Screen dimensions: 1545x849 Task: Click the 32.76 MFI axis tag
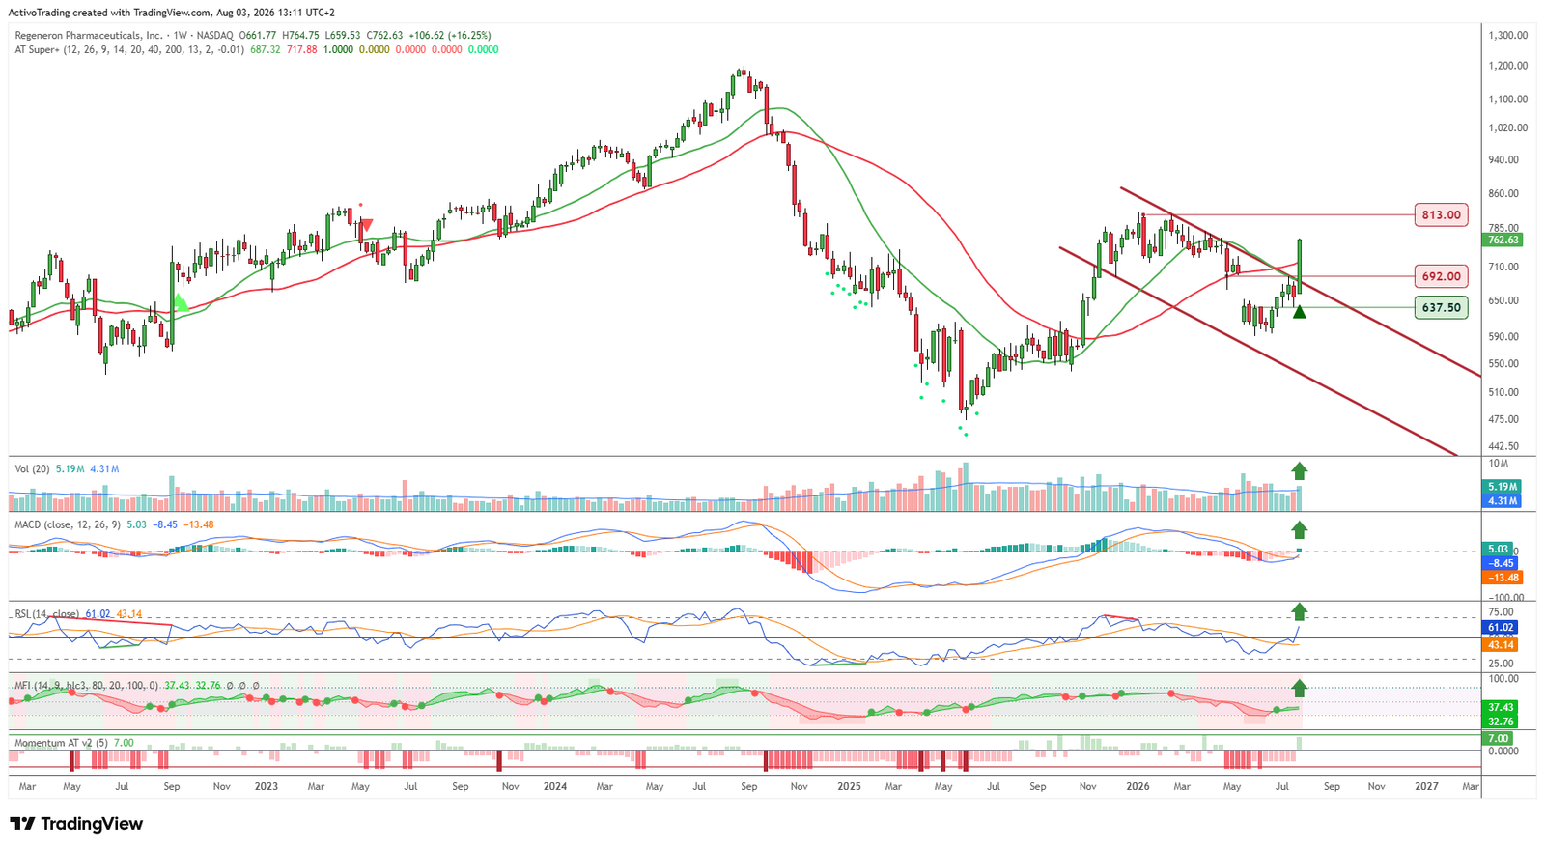(x=1499, y=722)
